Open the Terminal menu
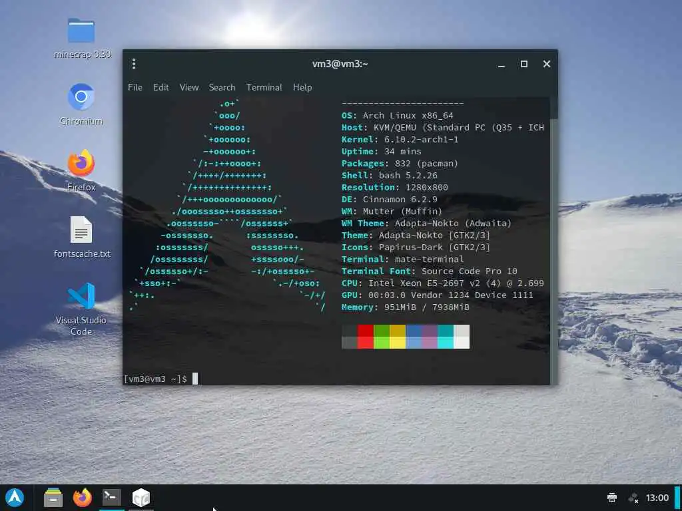This screenshot has width=682, height=511. click(264, 87)
